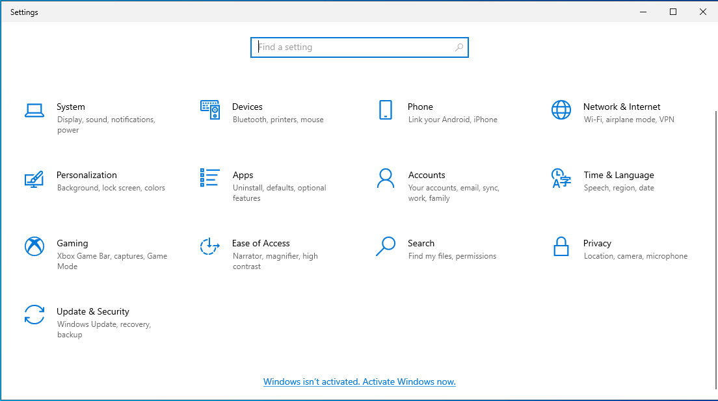
Task: Click the Network & Internet globe icon
Action: 561,110
